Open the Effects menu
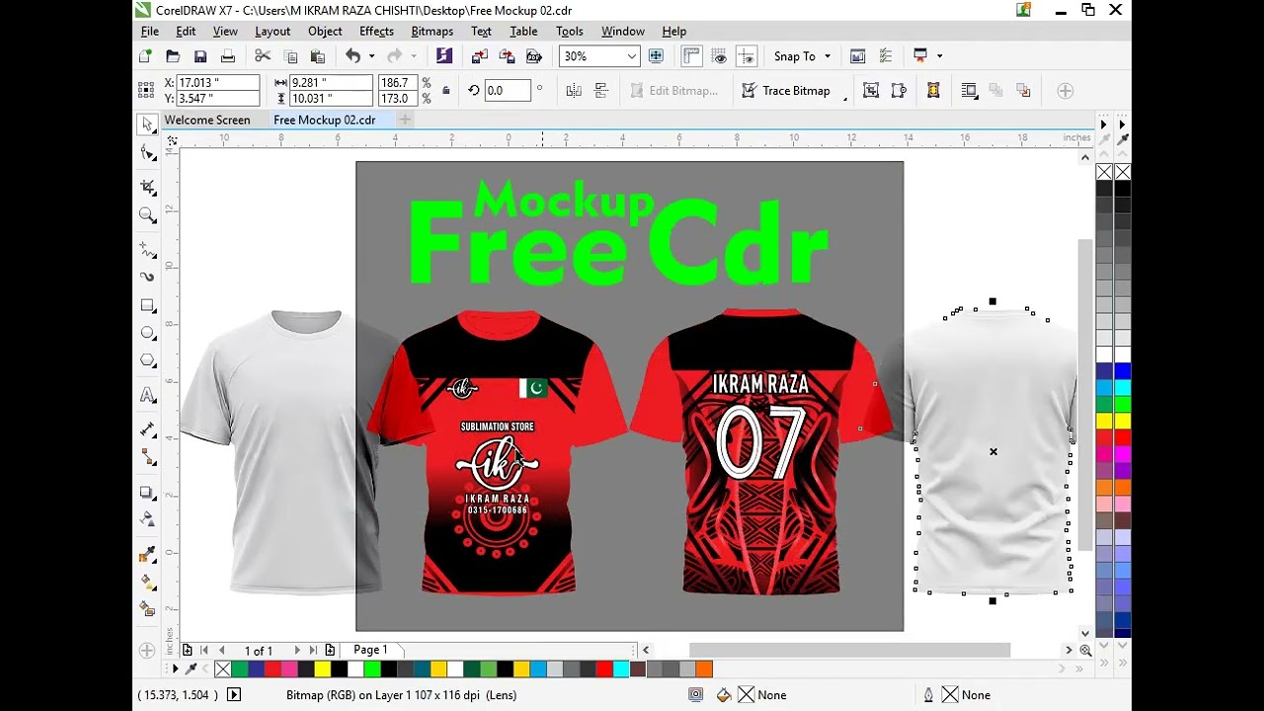This screenshot has height=711, width=1264. point(376,32)
